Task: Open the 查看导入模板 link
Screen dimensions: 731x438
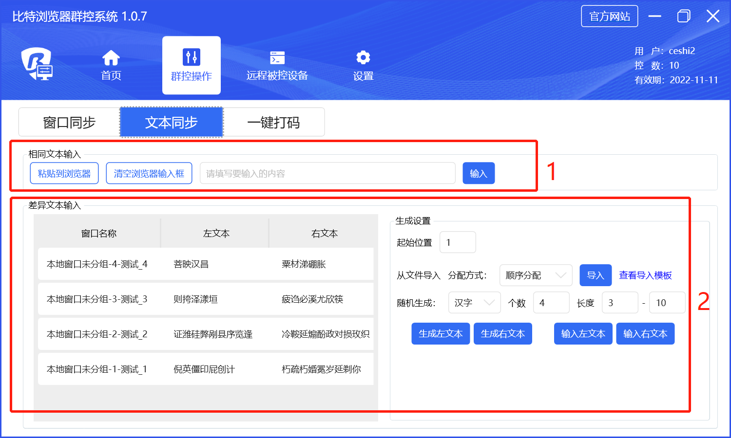Action: pos(645,275)
